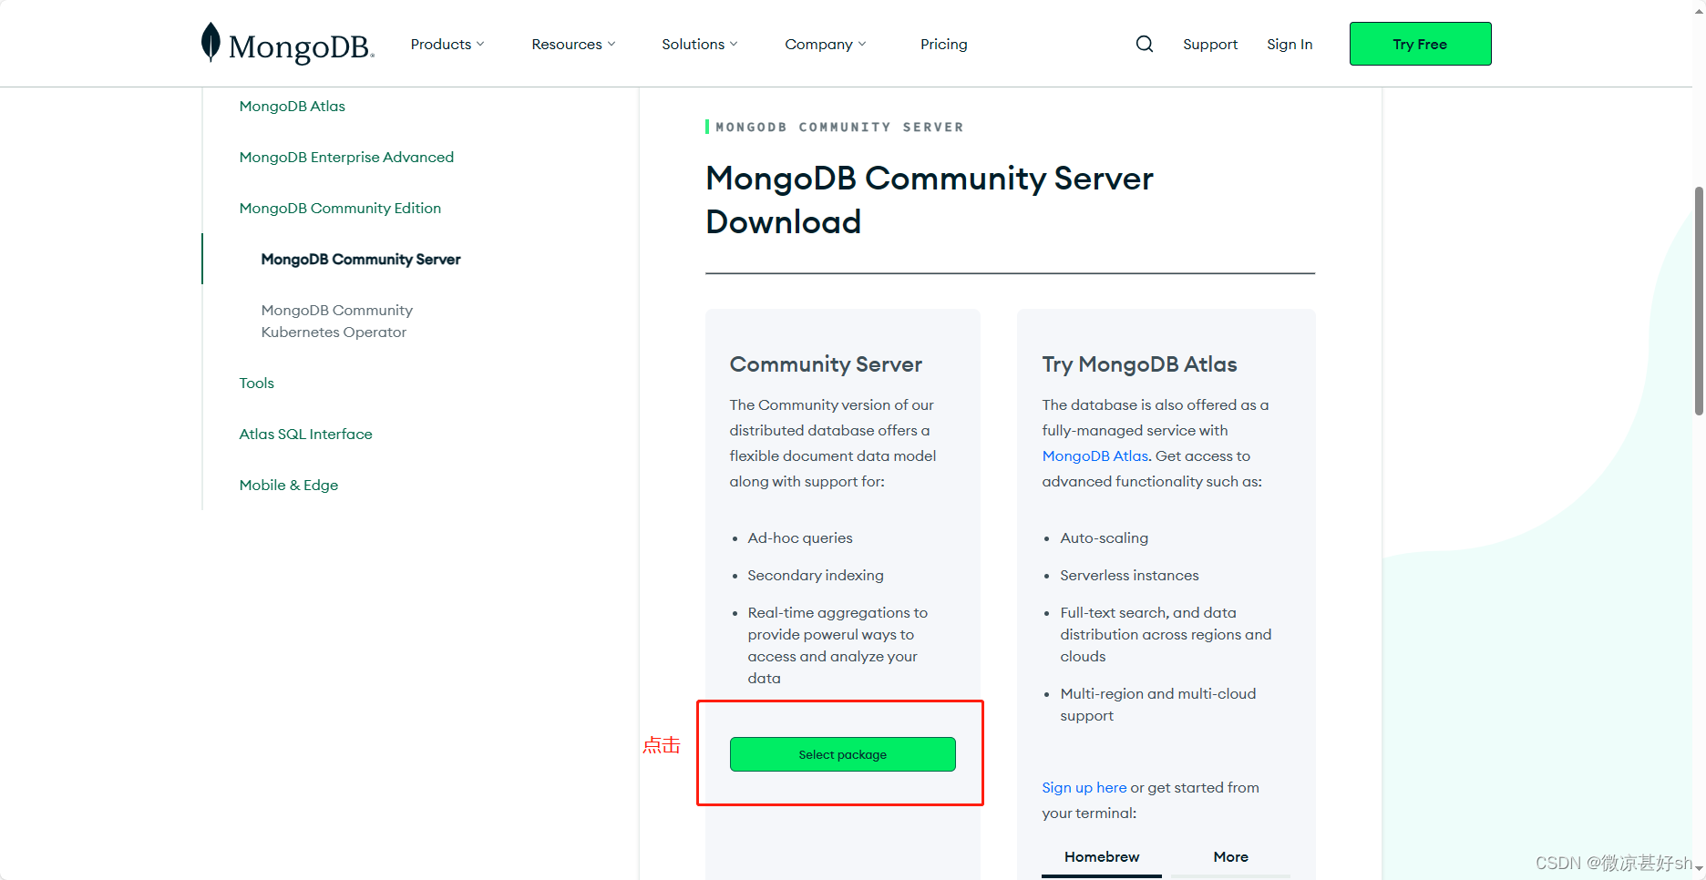Click the MongoDB leaf logo

(x=211, y=41)
